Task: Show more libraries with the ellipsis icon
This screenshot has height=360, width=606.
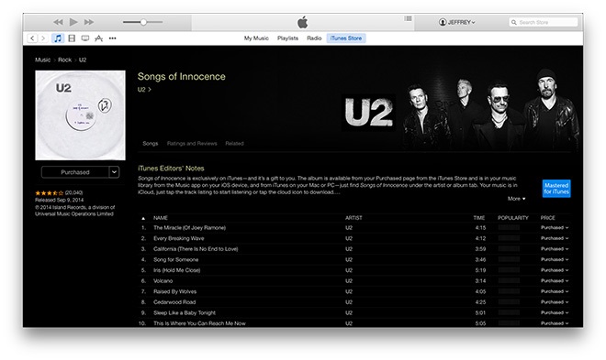Action: coord(112,38)
